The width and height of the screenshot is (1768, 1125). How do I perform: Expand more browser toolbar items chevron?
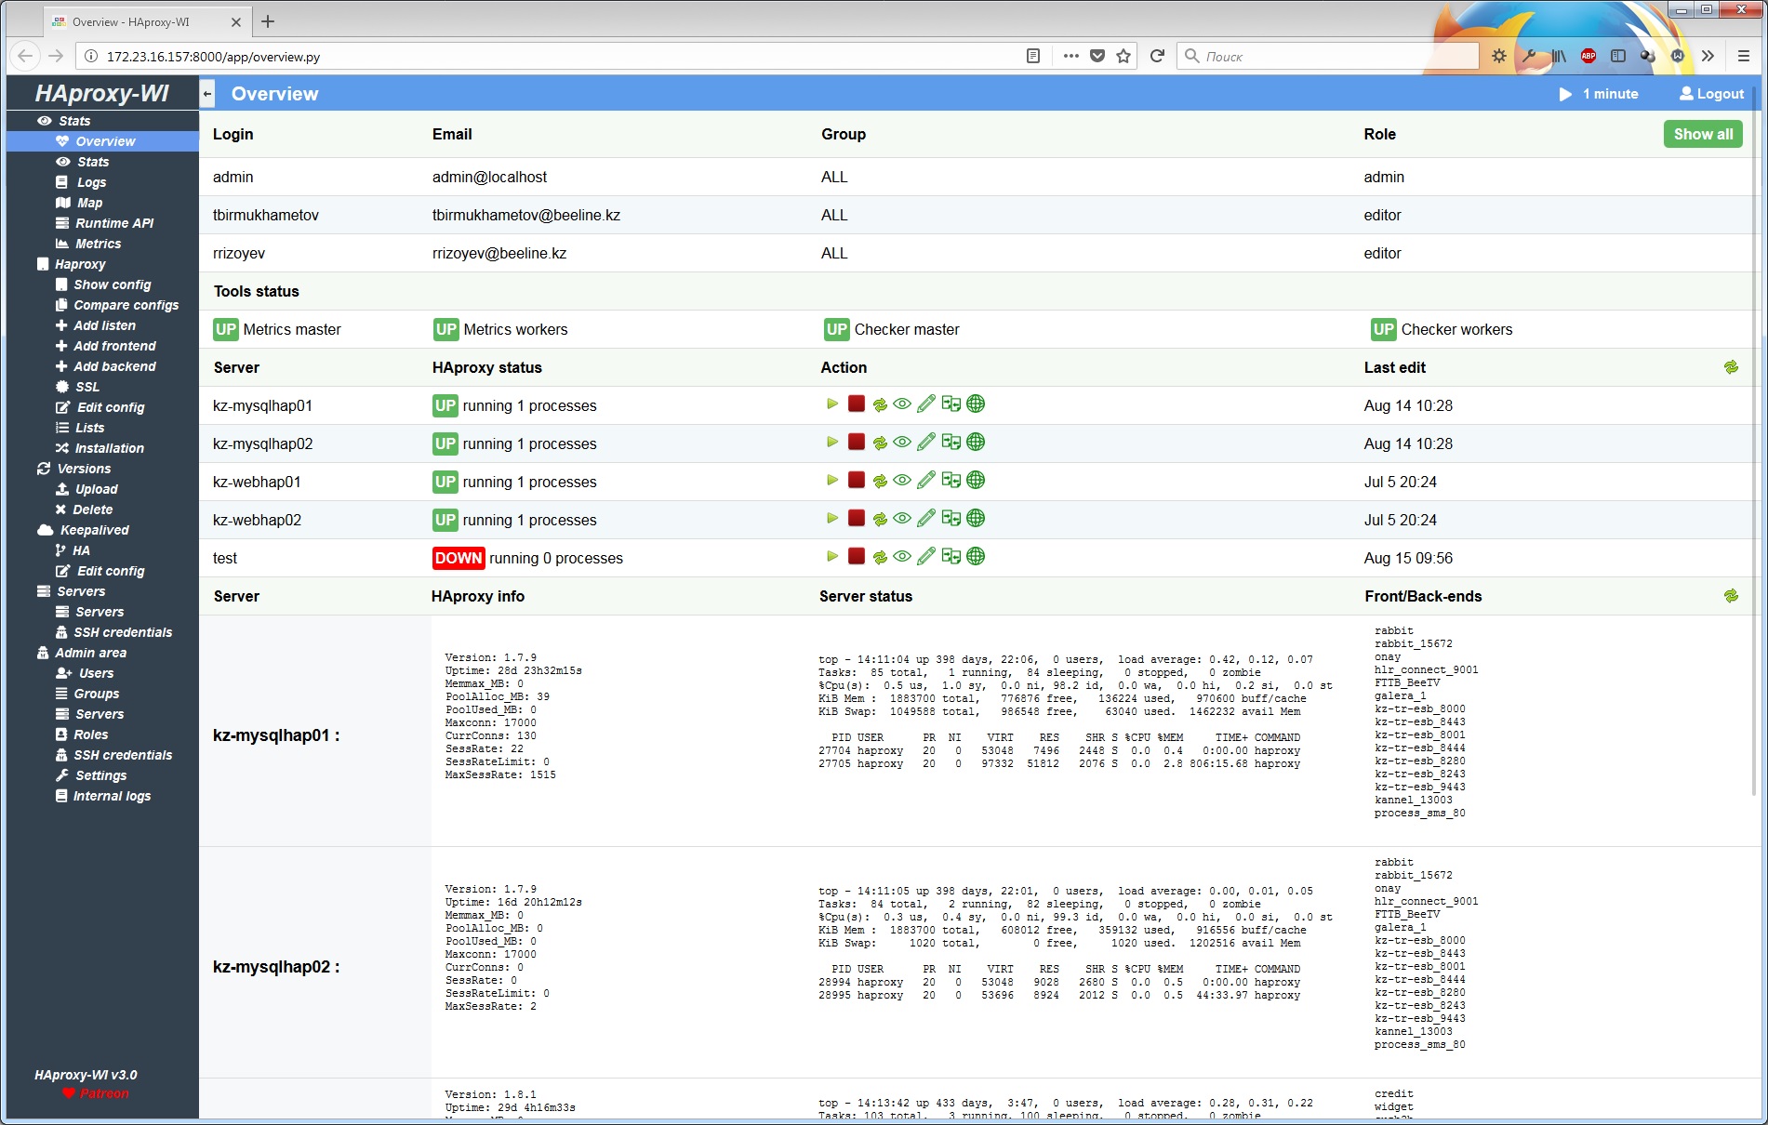pos(1708,56)
